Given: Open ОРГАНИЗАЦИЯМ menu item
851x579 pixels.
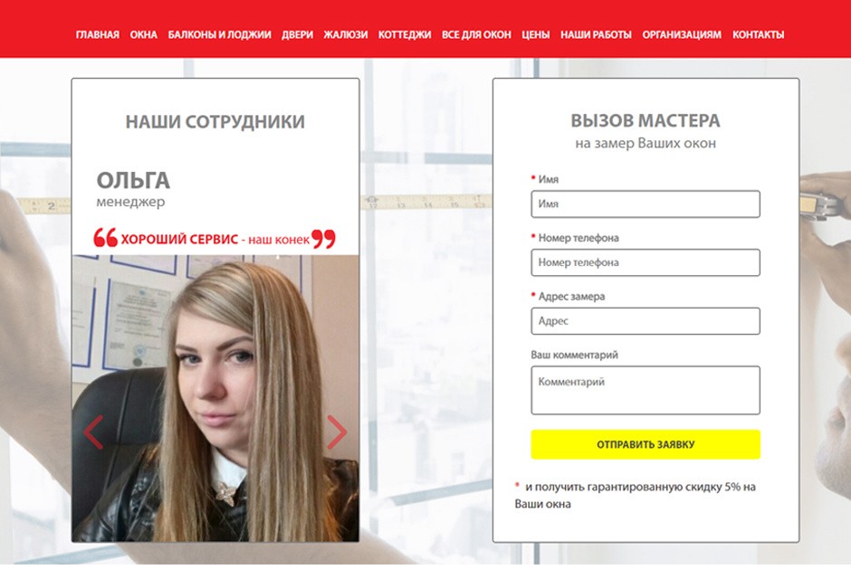Looking at the screenshot, I should (x=682, y=34).
